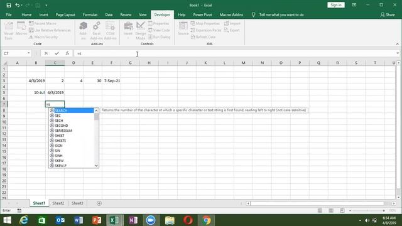
Task: Click the Sign in button
Action: click(336, 5)
